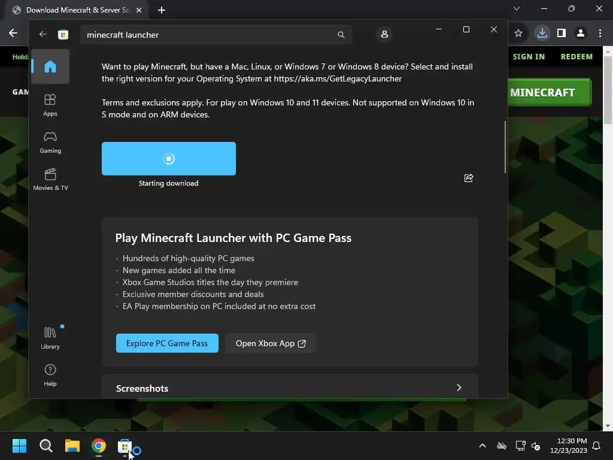The height and width of the screenshot is (460, 613).
Task: Click the search magnifier in Store search box
Action: pyautogui.click(x=341, y=35)
